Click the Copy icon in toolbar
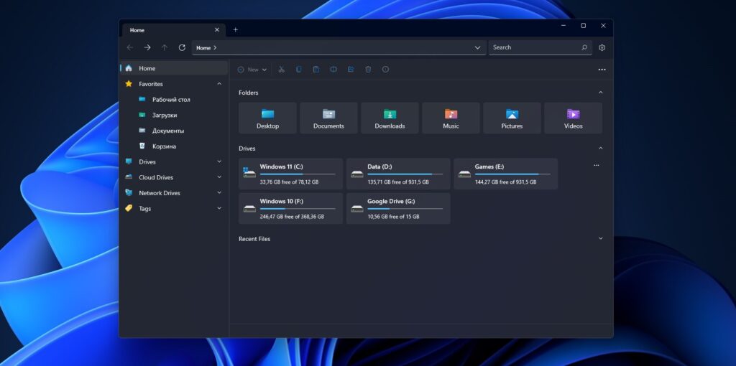 pyautogui.click(x=298, y=70)
